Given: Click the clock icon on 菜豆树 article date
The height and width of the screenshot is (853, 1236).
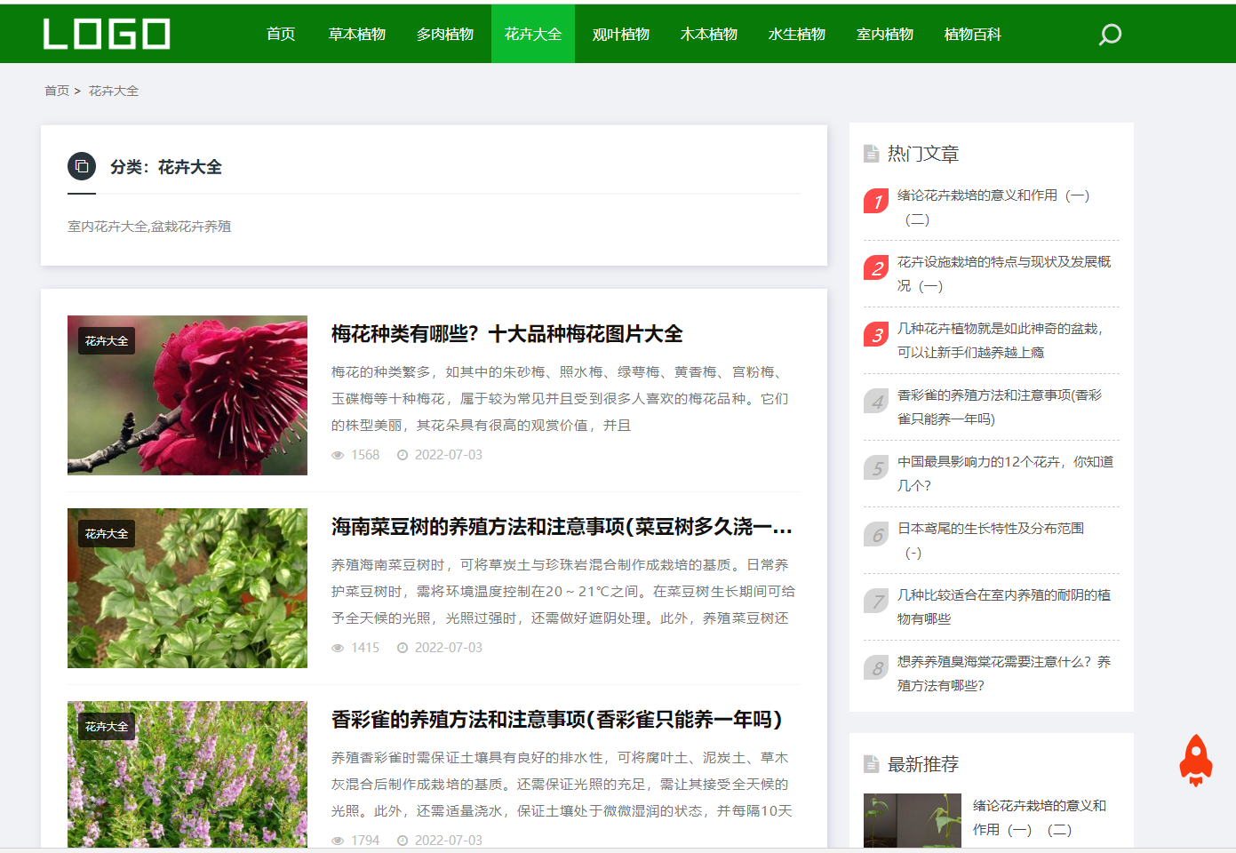Looking at the screenshot, I should coord(403,648).
